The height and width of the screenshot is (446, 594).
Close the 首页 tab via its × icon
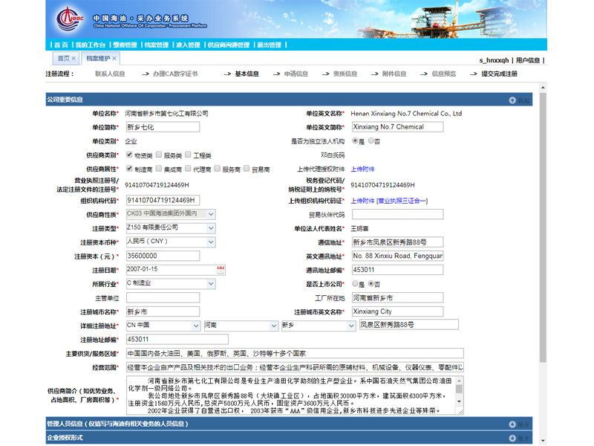click(73, 57)
